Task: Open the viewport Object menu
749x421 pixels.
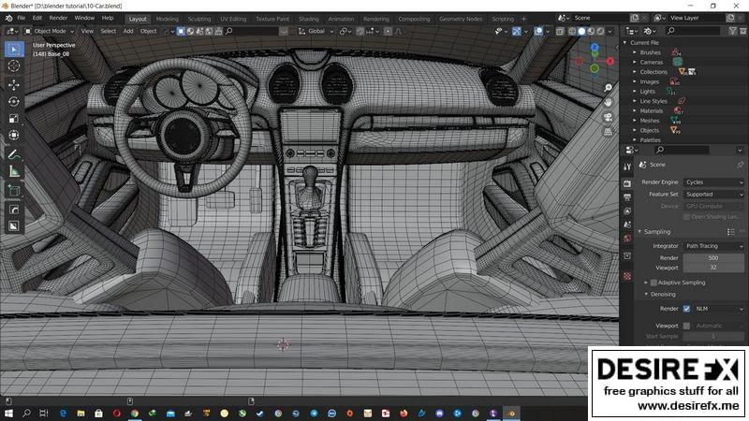Action: pos(149,31)
